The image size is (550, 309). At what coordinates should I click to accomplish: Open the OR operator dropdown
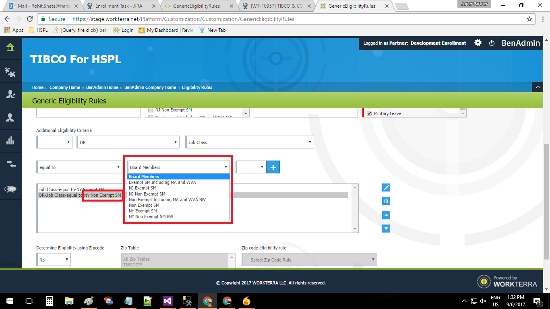point(128,142)
